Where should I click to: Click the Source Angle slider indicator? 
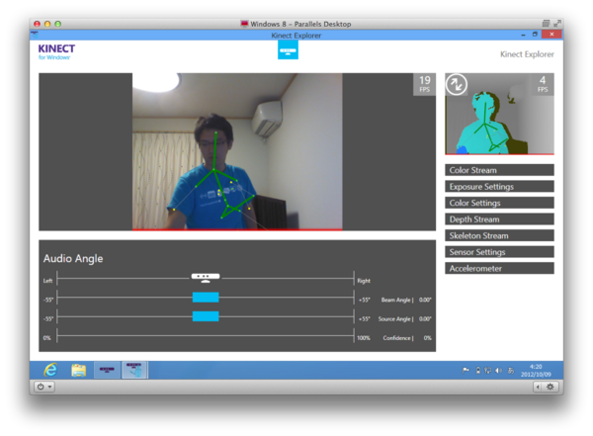tap(206, 316)
